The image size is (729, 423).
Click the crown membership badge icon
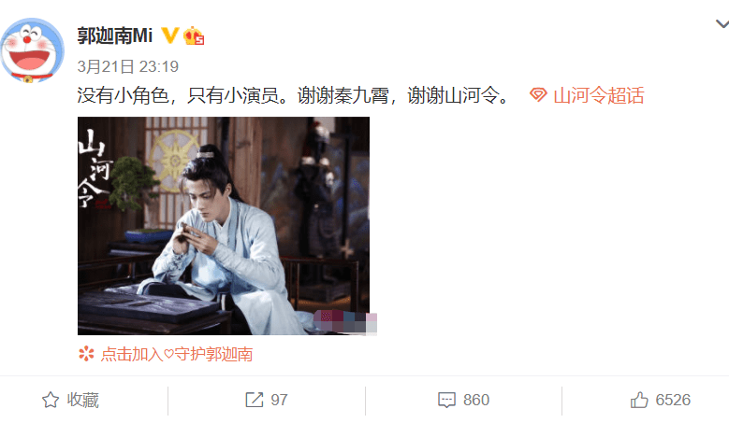tap(194, 35)
